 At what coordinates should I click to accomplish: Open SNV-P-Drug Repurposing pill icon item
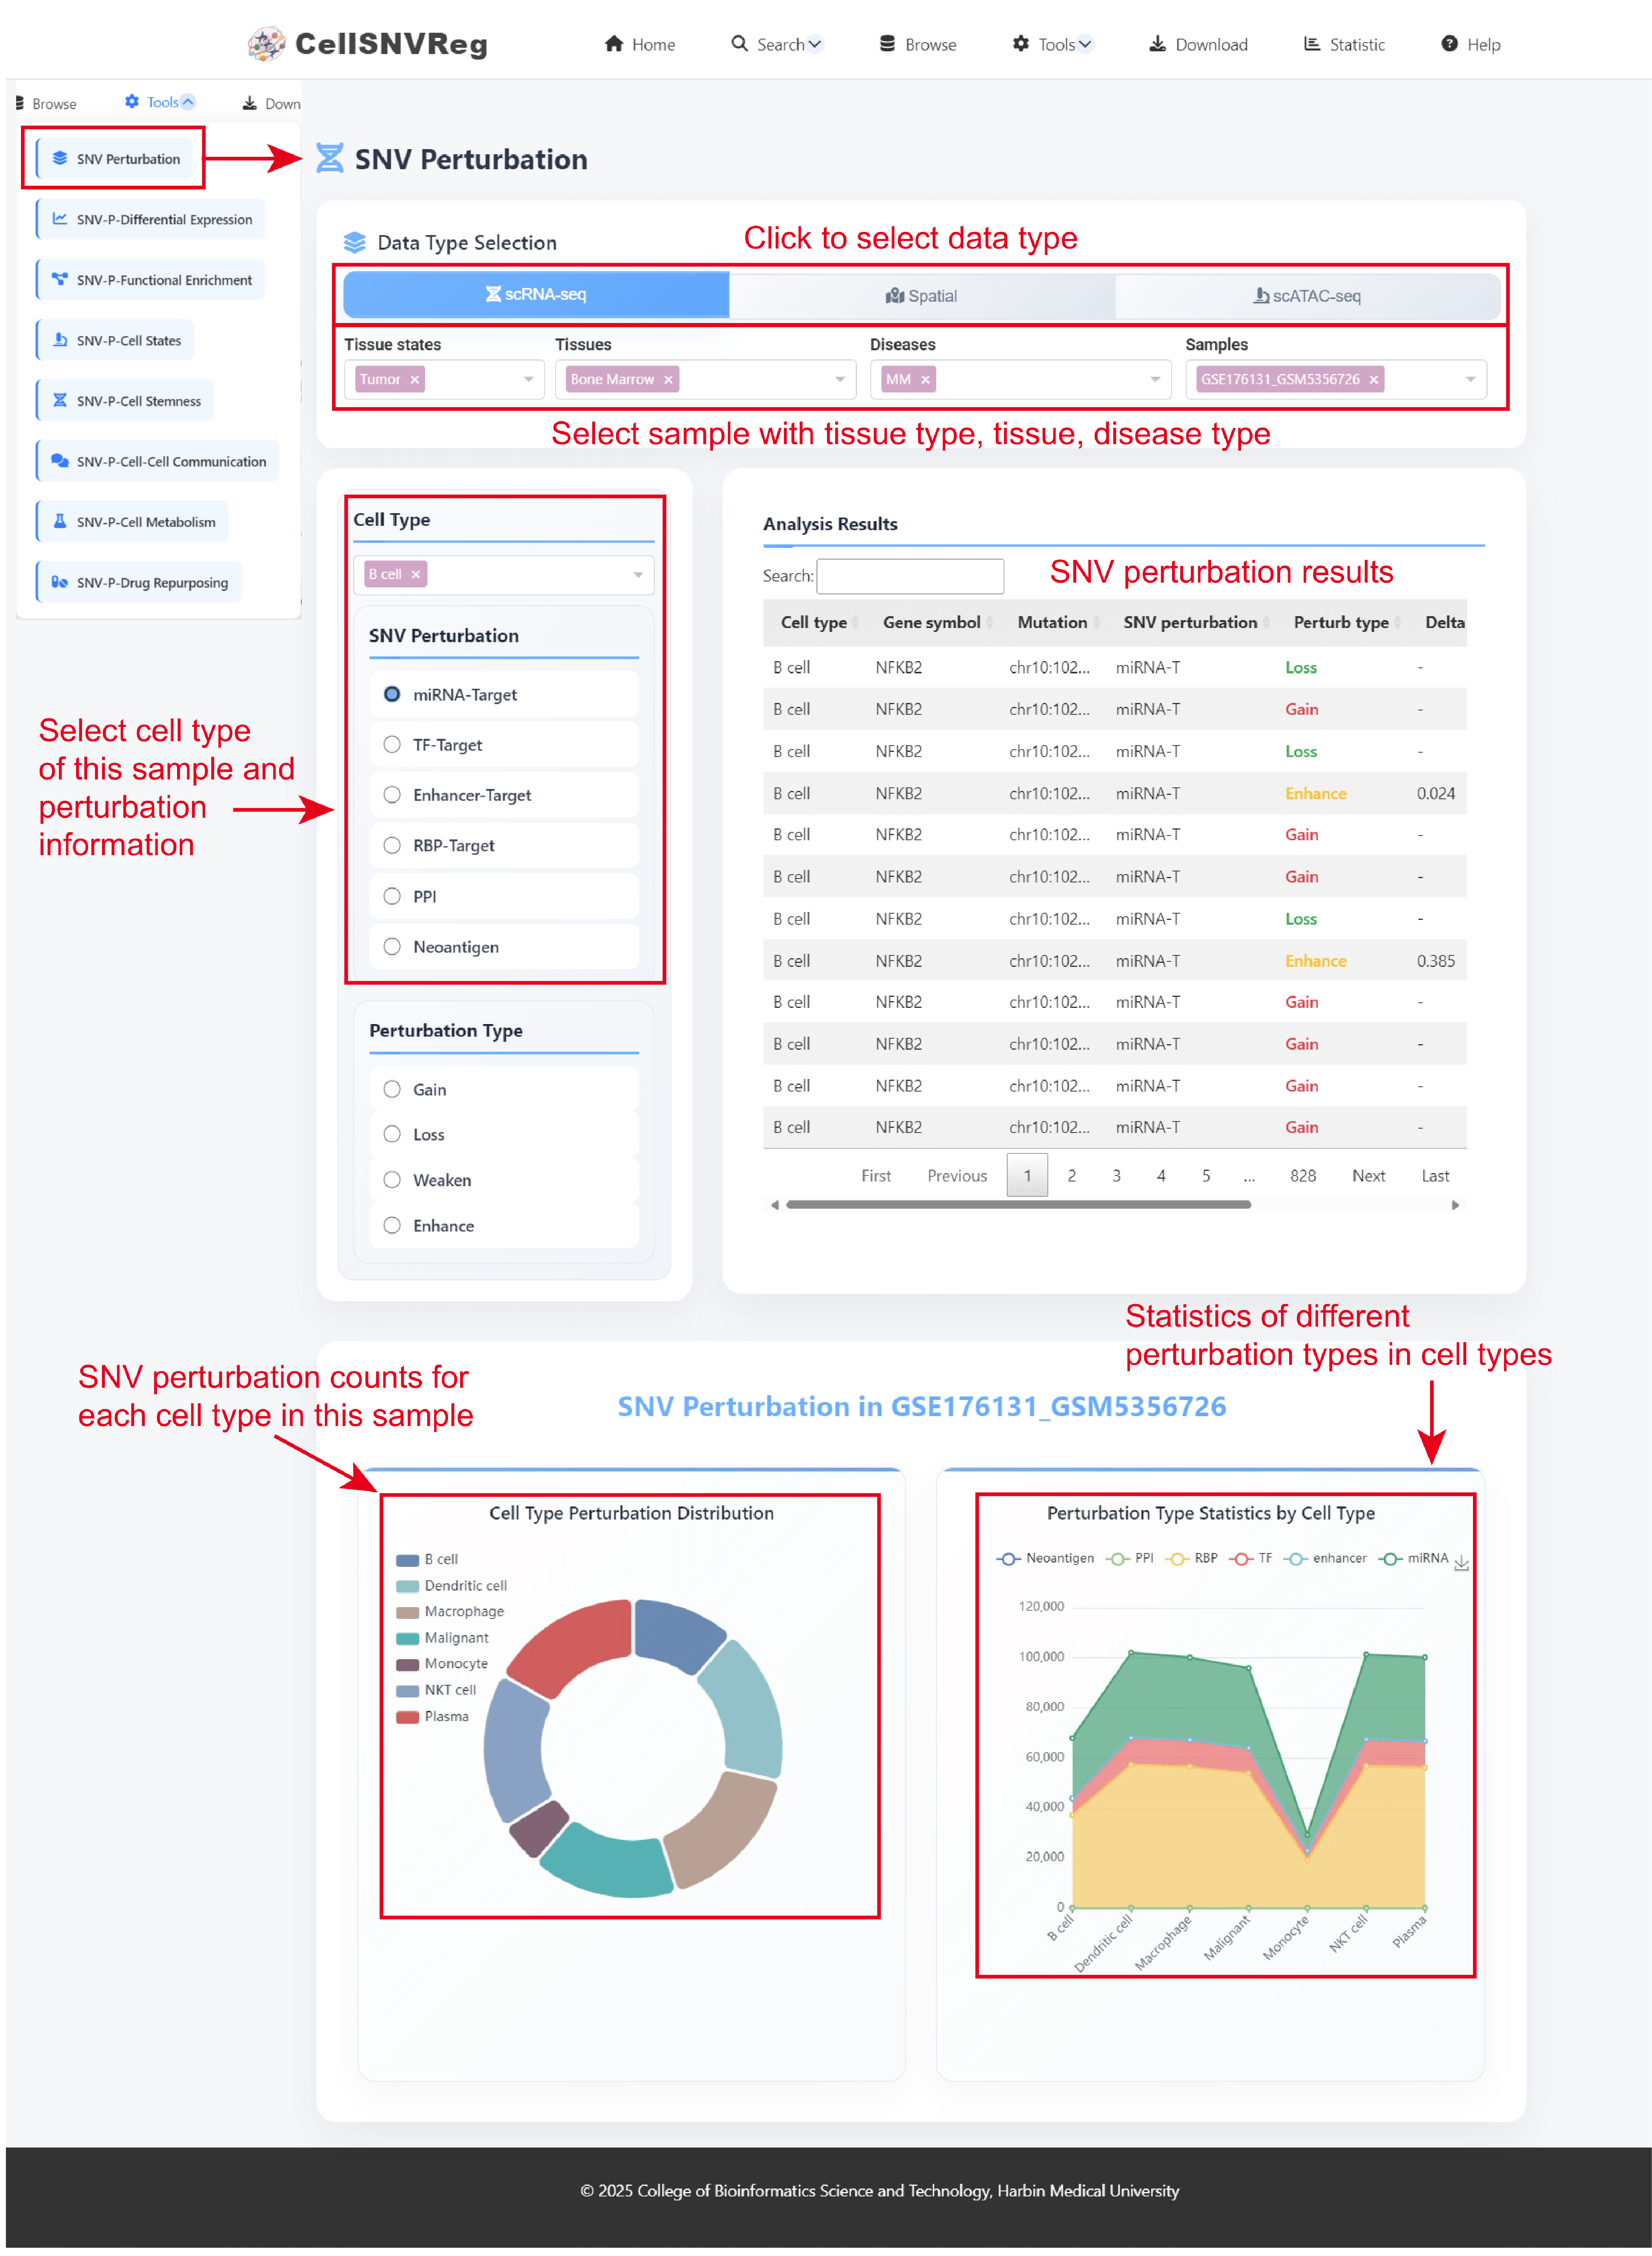pos(60,582)
